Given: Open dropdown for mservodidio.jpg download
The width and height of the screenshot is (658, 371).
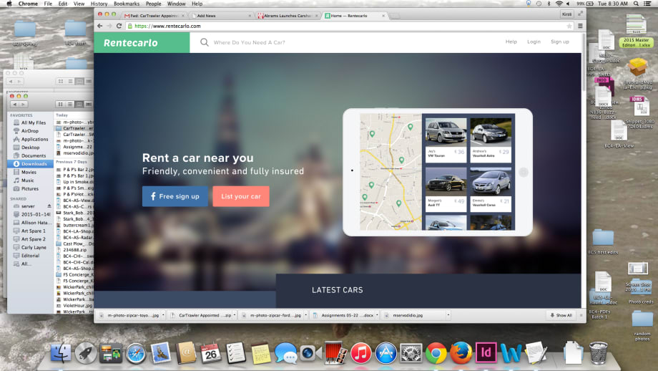Looking at the screenshot, I should pos(448,315).
